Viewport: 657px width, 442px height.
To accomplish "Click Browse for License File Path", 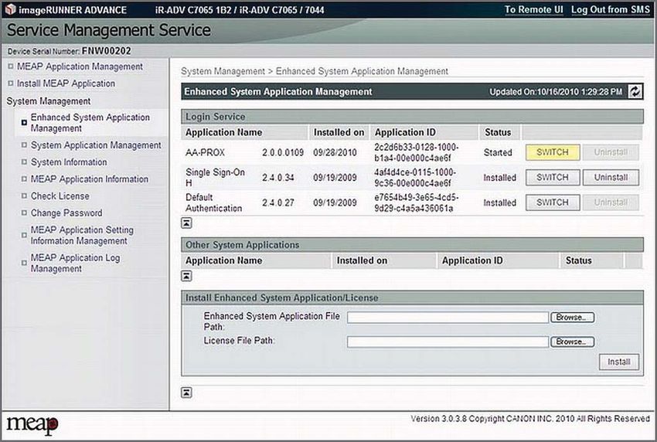I will click(x=572, y=342).
